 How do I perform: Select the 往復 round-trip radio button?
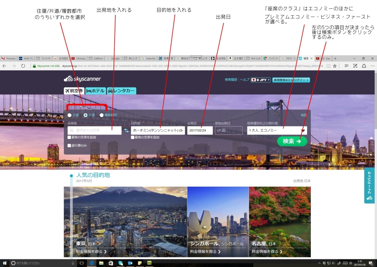(x=70, y=115)
